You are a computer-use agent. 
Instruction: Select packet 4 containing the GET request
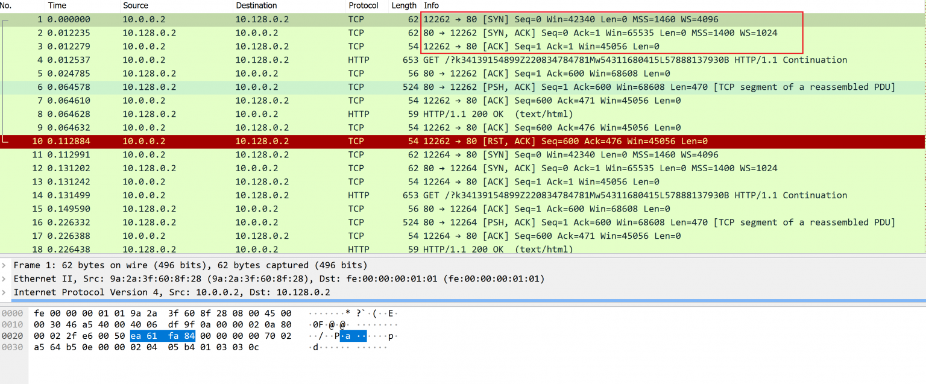(x=241, y=60)
